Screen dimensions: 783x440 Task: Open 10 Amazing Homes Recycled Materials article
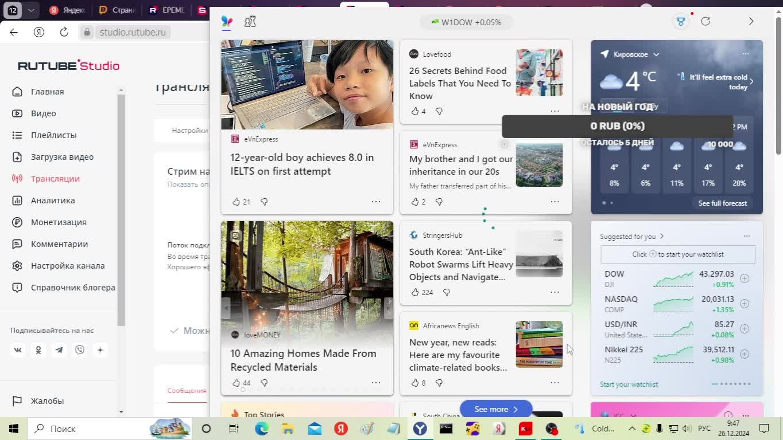(303, 360)
